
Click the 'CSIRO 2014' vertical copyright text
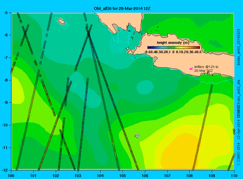coord(239,152)
